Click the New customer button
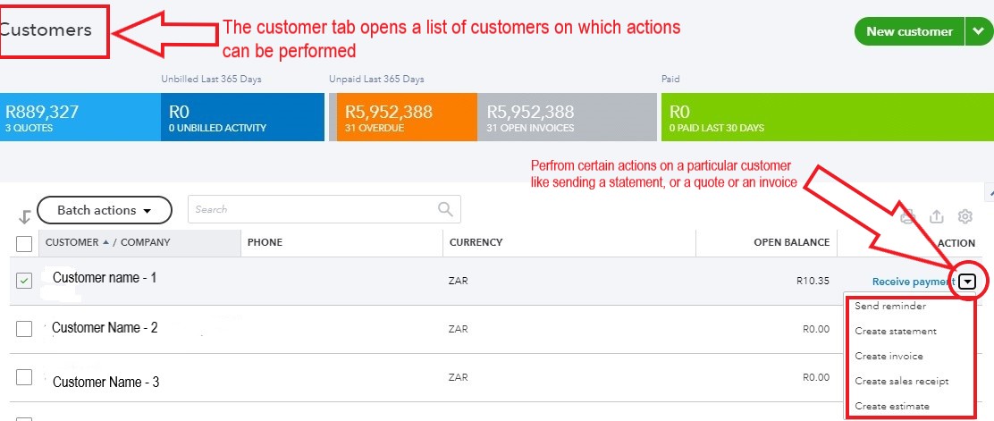Viewport: 994px width, 421px height. click(x=909, y=31)
